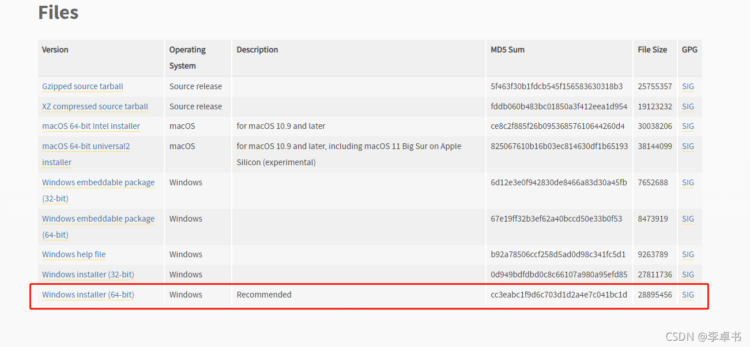750x347 pixels.
Task: Open SIG link for Gzipped source tarball
Action: (x=688, y=86)
